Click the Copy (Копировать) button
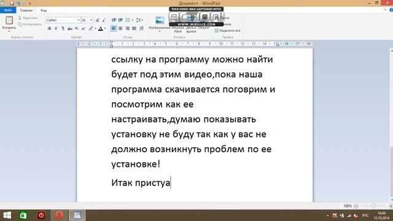The width and height of the screenshot is (393, 221). tap(30, 25)
